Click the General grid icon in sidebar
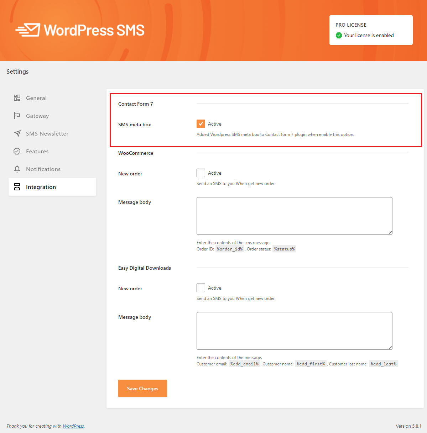427x433 pixels. [17, 98]
